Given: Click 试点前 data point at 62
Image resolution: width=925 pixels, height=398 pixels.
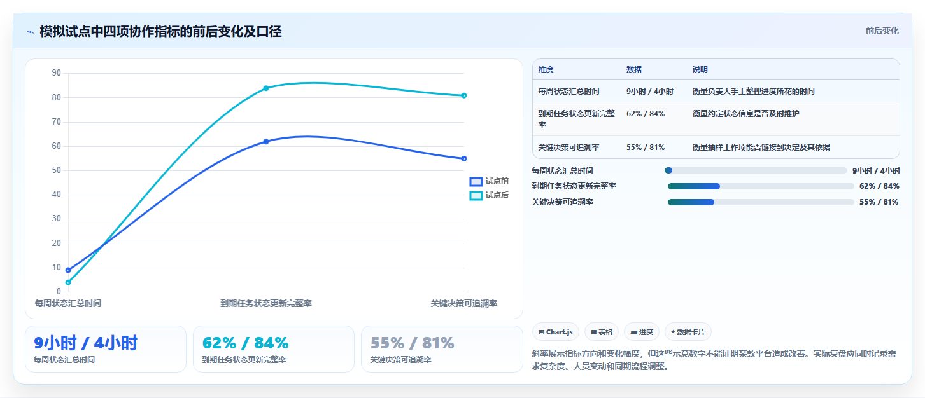Looking at the screenshot, I should pyautogui.click(x=266, y=142).
